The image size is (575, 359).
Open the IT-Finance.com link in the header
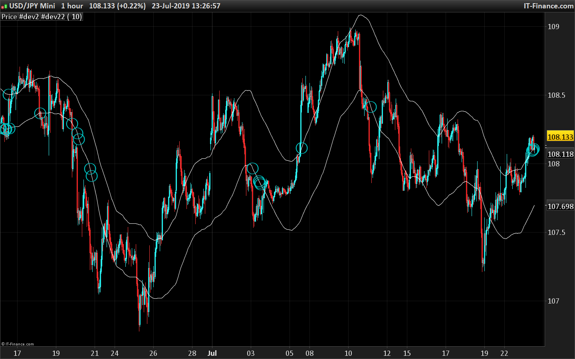[549, 6]
